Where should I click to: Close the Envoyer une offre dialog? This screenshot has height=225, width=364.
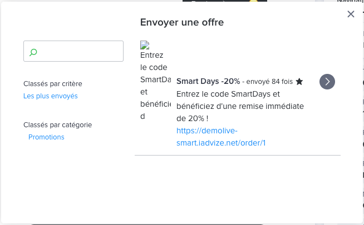pyautogui.click(x=351, y=14)
